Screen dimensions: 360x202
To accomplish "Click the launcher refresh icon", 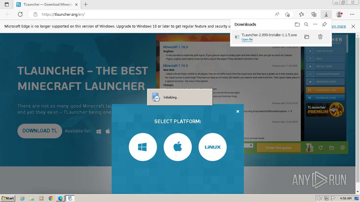I will [x=320, y=148].
